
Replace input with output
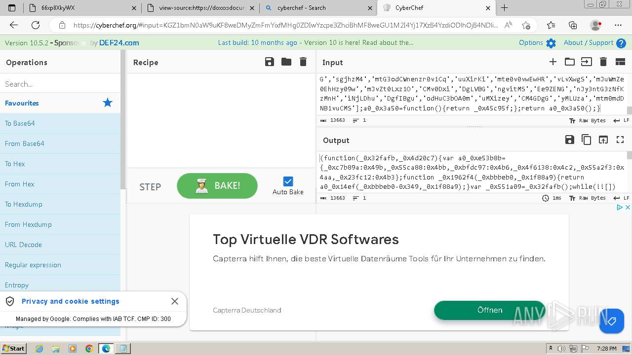pos(603,140)
